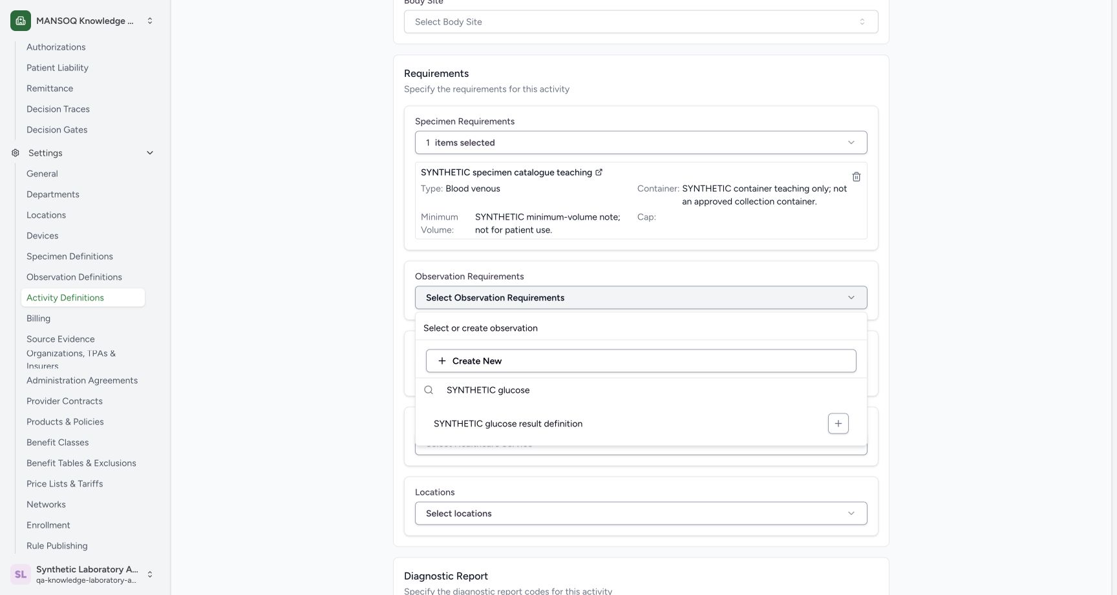
Task: Navigate to Price Lists & Tariffs
Action: [x=65, y=484]
